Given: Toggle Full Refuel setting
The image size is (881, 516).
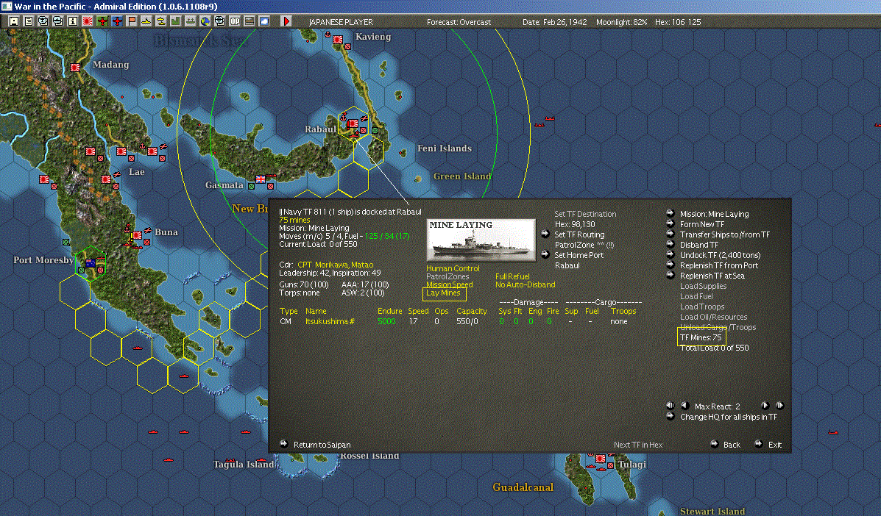Looking at the screenshot, I should [512, 276].
